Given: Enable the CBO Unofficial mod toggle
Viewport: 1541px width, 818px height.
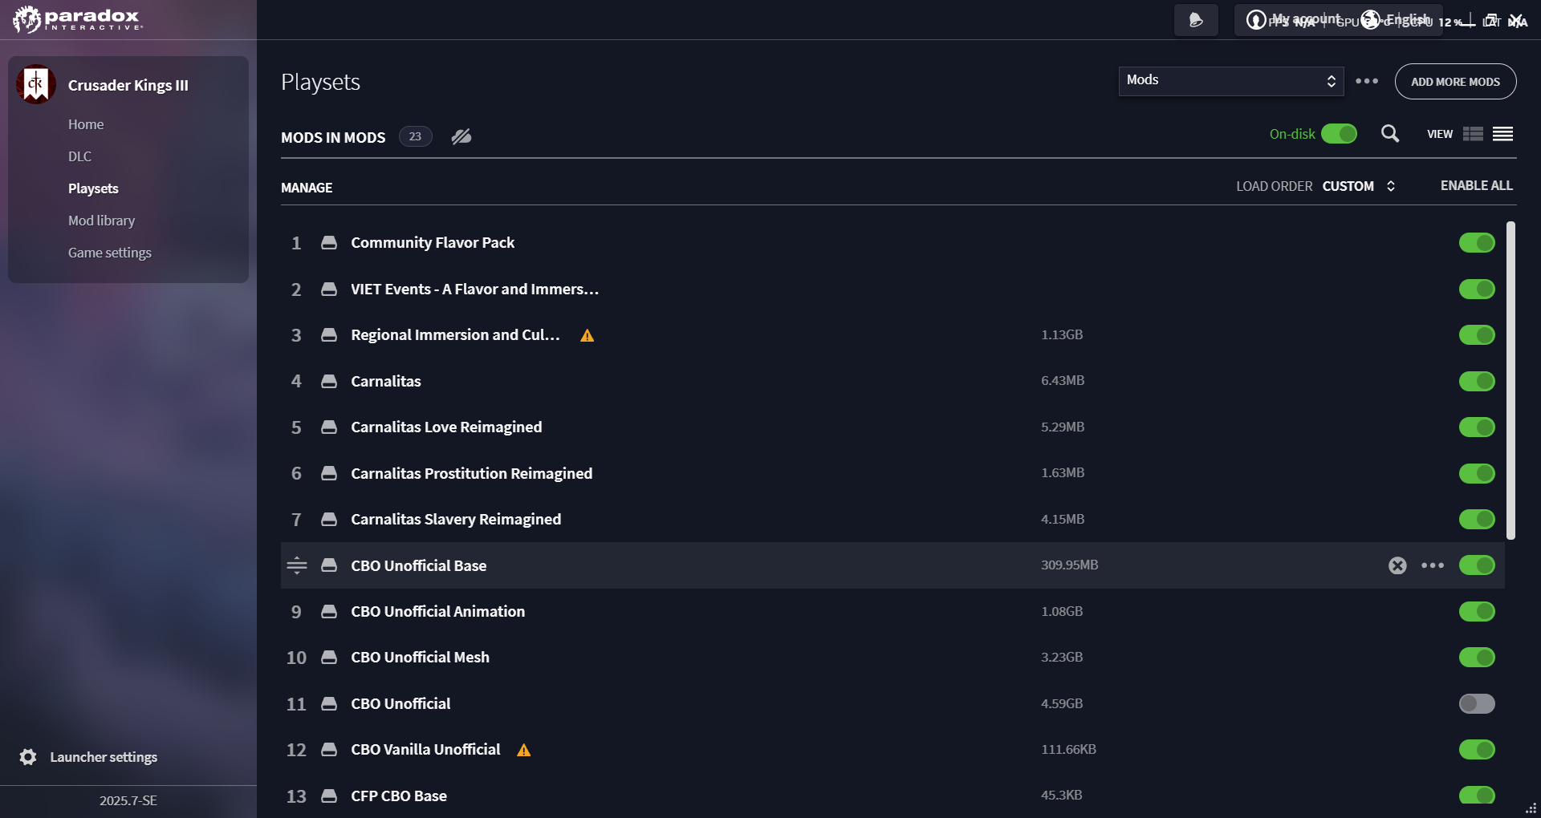Looking at the screenshot, I should (x=1477, y=704).
